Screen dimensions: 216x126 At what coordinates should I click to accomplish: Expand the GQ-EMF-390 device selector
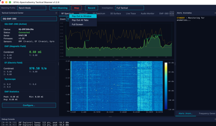click(29, 19)
